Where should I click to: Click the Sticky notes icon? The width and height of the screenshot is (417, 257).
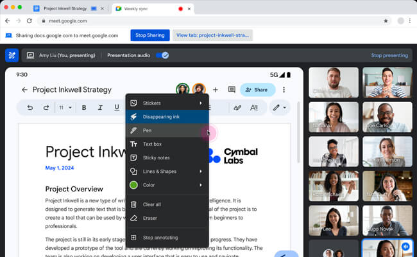click(133, 157)
